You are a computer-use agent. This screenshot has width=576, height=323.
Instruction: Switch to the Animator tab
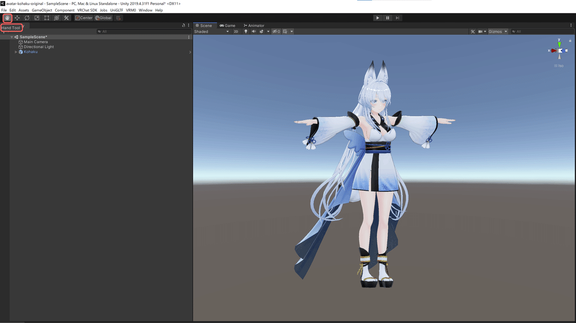[x=254, y=25]
